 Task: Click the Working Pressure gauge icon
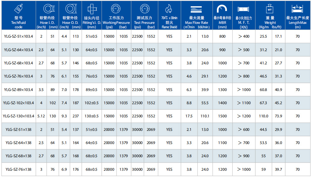116,8
